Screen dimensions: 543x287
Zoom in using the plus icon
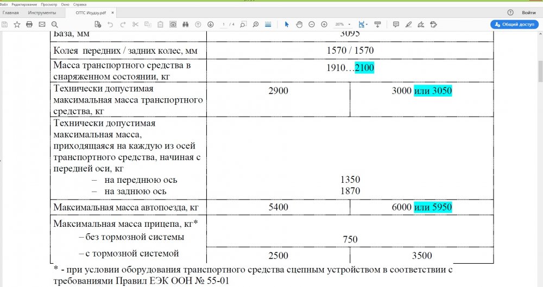pos(324,24)
